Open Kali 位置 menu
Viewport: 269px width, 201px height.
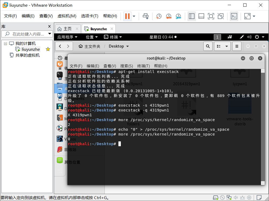(x=92, y=37)
